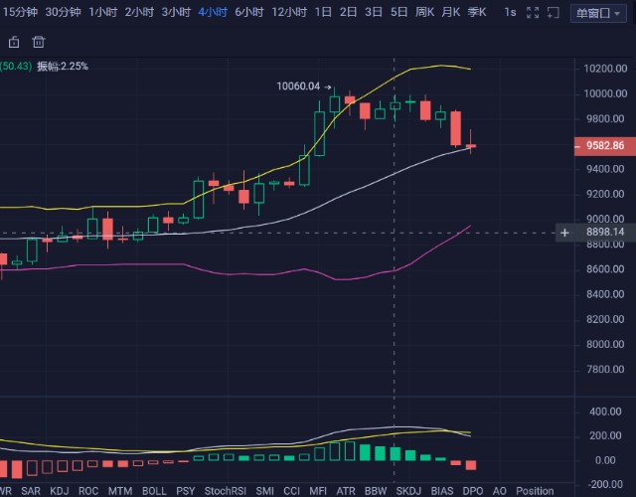Toggle the StochRSI indicator

(224, 491)
